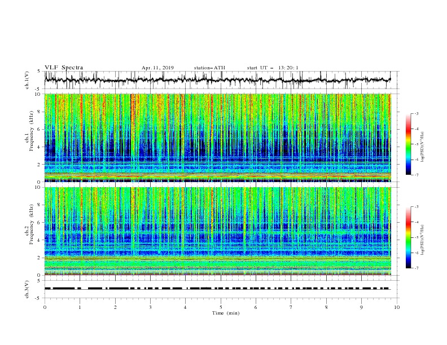This screenshot has height=345, width=447.
Task: Click the '8' tick on ch.1 frequency axis
Action: pyautogui.click(x=40, y=112)
